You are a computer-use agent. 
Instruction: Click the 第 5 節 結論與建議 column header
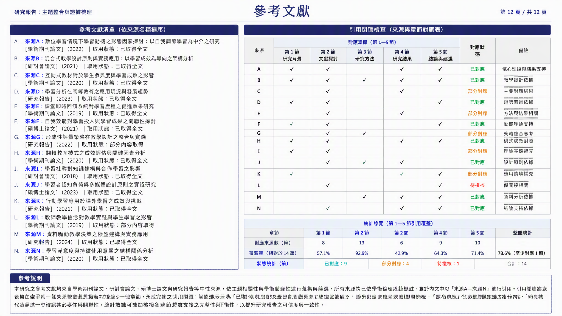(440, 55)
